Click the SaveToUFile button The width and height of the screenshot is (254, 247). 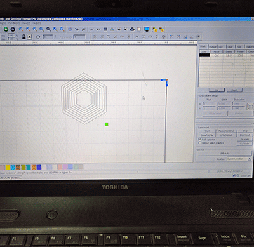[207, 135]
